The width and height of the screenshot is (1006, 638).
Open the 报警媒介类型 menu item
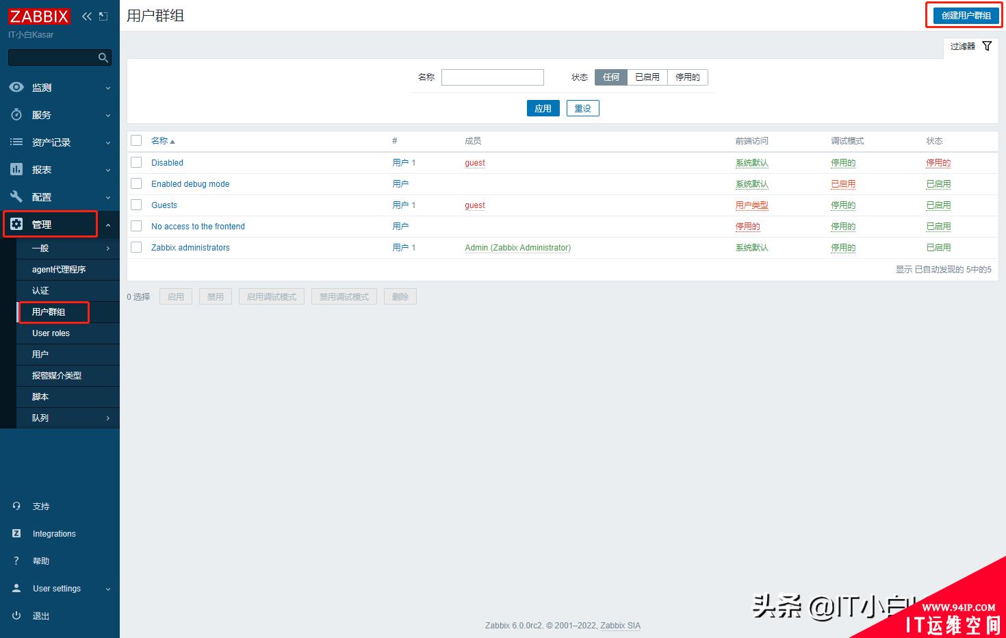68,376
